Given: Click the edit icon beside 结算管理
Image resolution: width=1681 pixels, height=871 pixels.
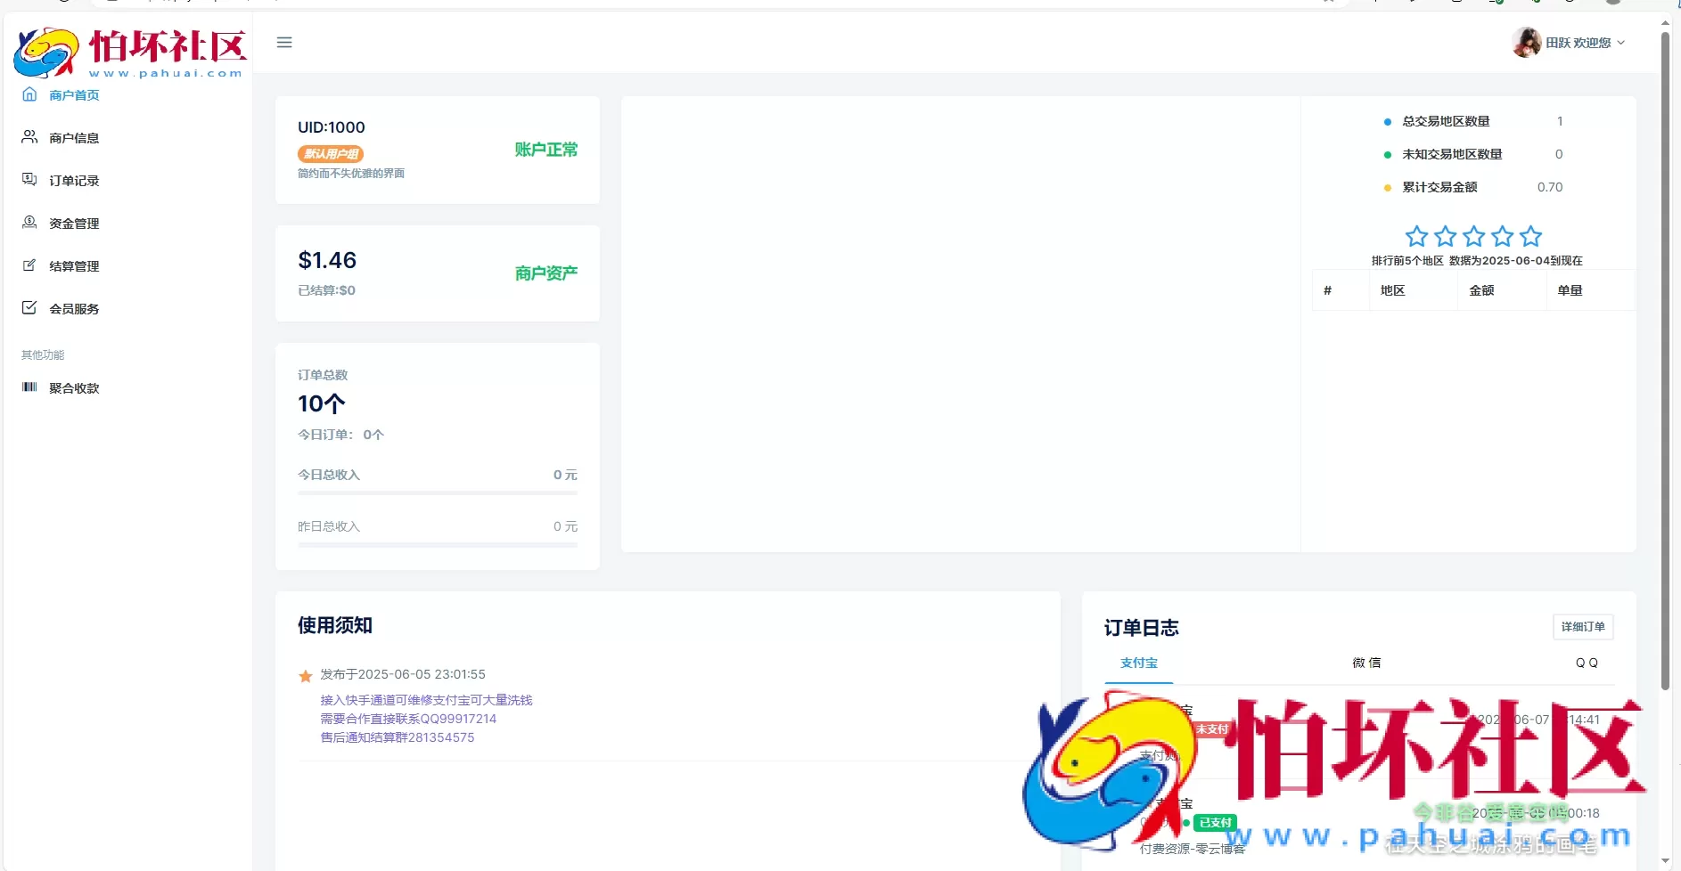Looking at the screenshot, I should point(29,265).
